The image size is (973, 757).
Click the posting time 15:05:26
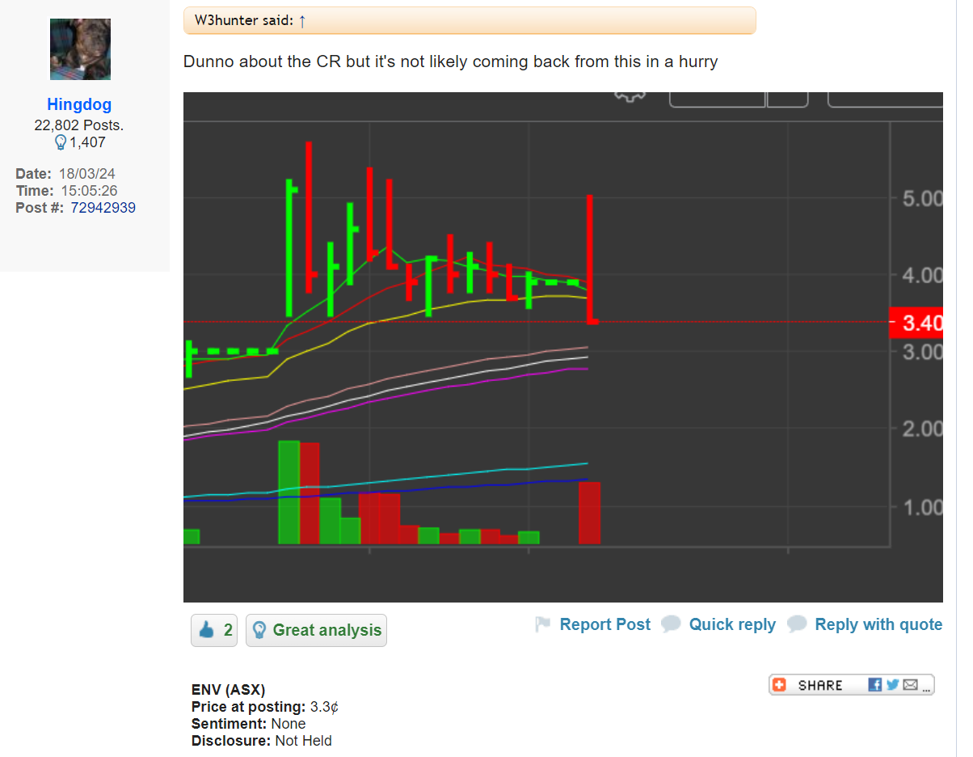pyautogui.click(x=90, y=191)
